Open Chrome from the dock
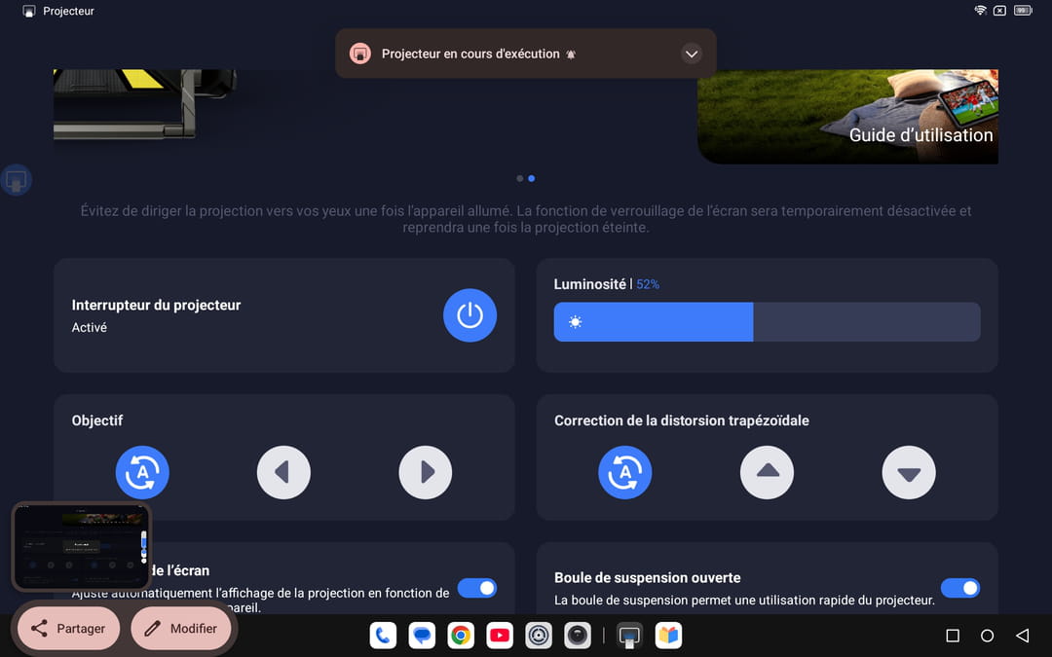Image resolution: width=1052 pixels, height=657 pixels. click(x=461, y=636)
